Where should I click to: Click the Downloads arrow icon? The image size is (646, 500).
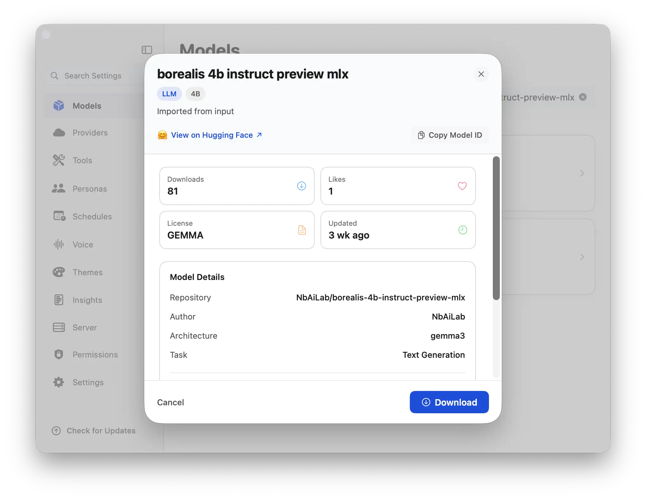[301, 186]
